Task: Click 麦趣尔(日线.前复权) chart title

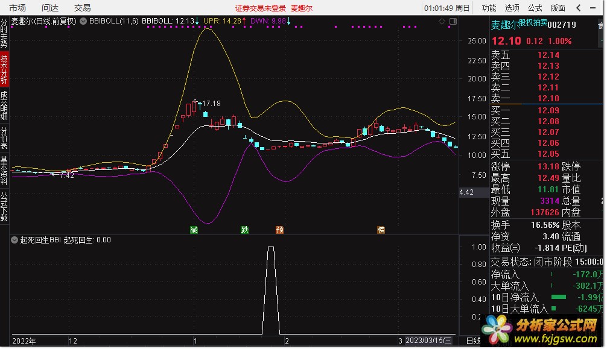Action: click(43, 21)
